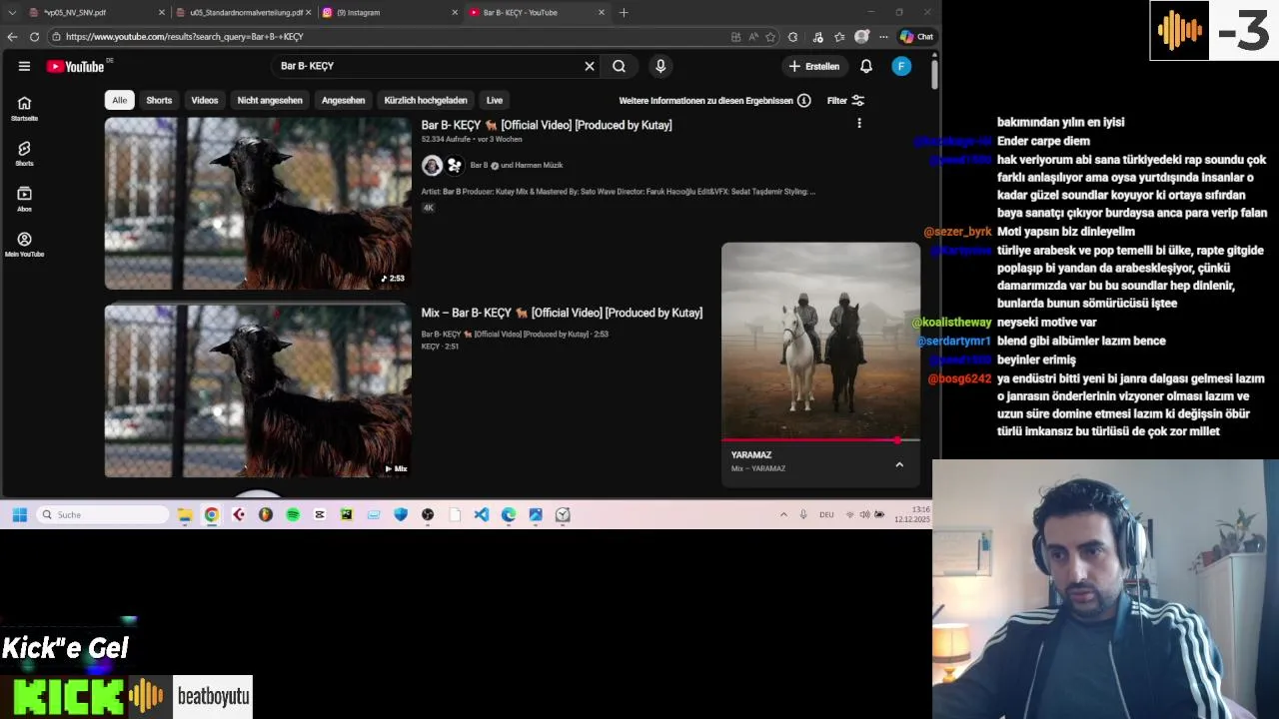Viewport: 1279px width, 719px height.
Task: Open the volume icon in system tray
Action: (x=864, y=514)
